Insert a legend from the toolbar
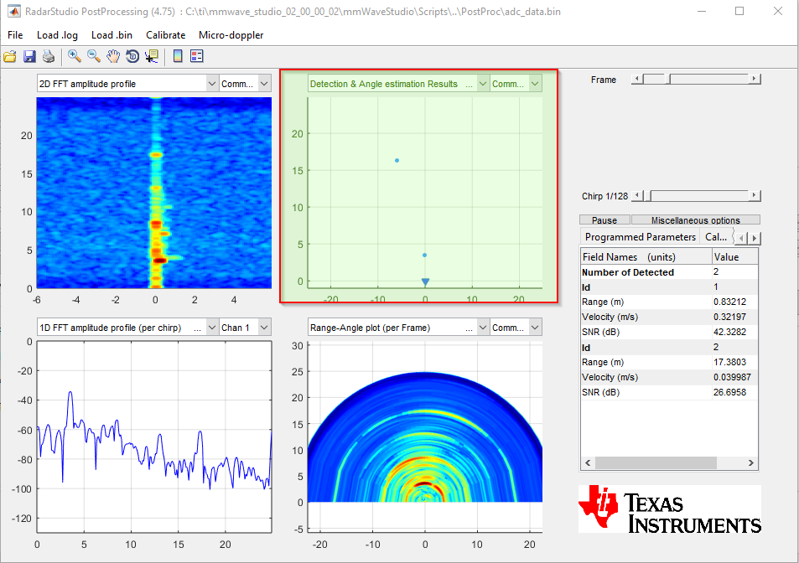The width and height of the screenshot is (799, 563). [197, 56]
